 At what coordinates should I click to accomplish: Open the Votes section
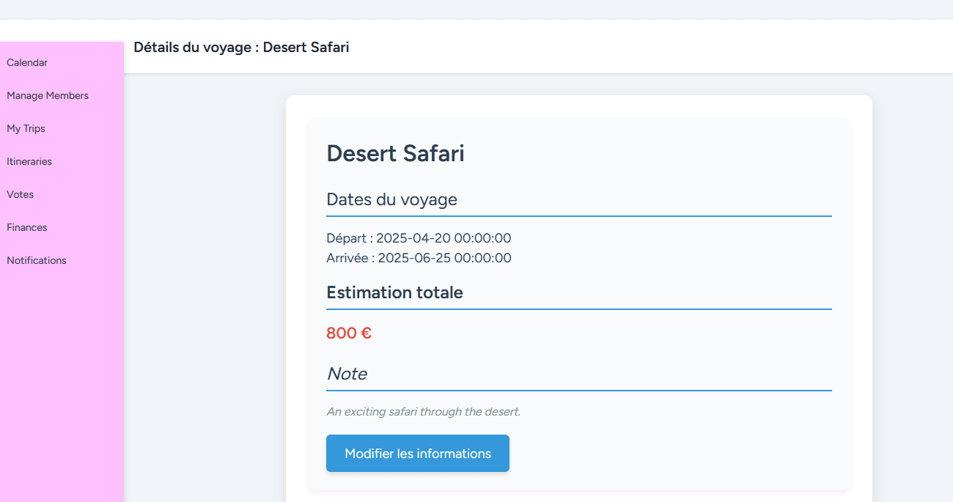pyautogui.click(x=21, y=195)
